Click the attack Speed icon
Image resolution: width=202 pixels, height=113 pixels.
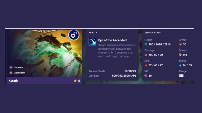pos(180,55)
